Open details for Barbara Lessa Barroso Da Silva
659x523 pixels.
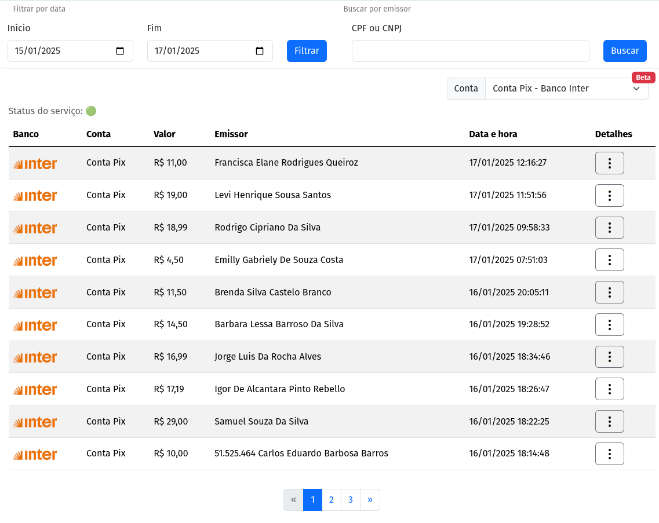(609, 325)
